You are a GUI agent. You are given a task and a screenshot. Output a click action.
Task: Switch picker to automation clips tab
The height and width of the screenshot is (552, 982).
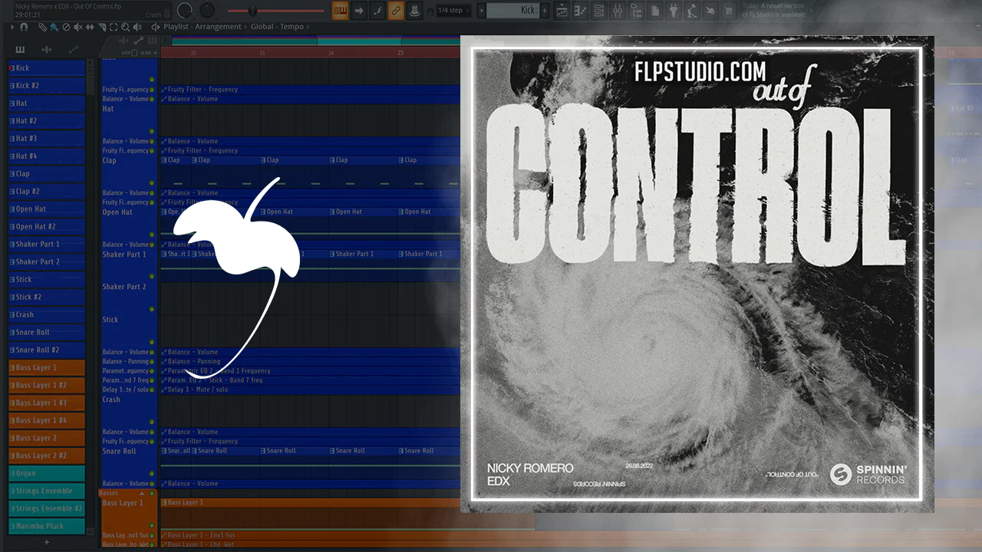[x=74, y=50]
